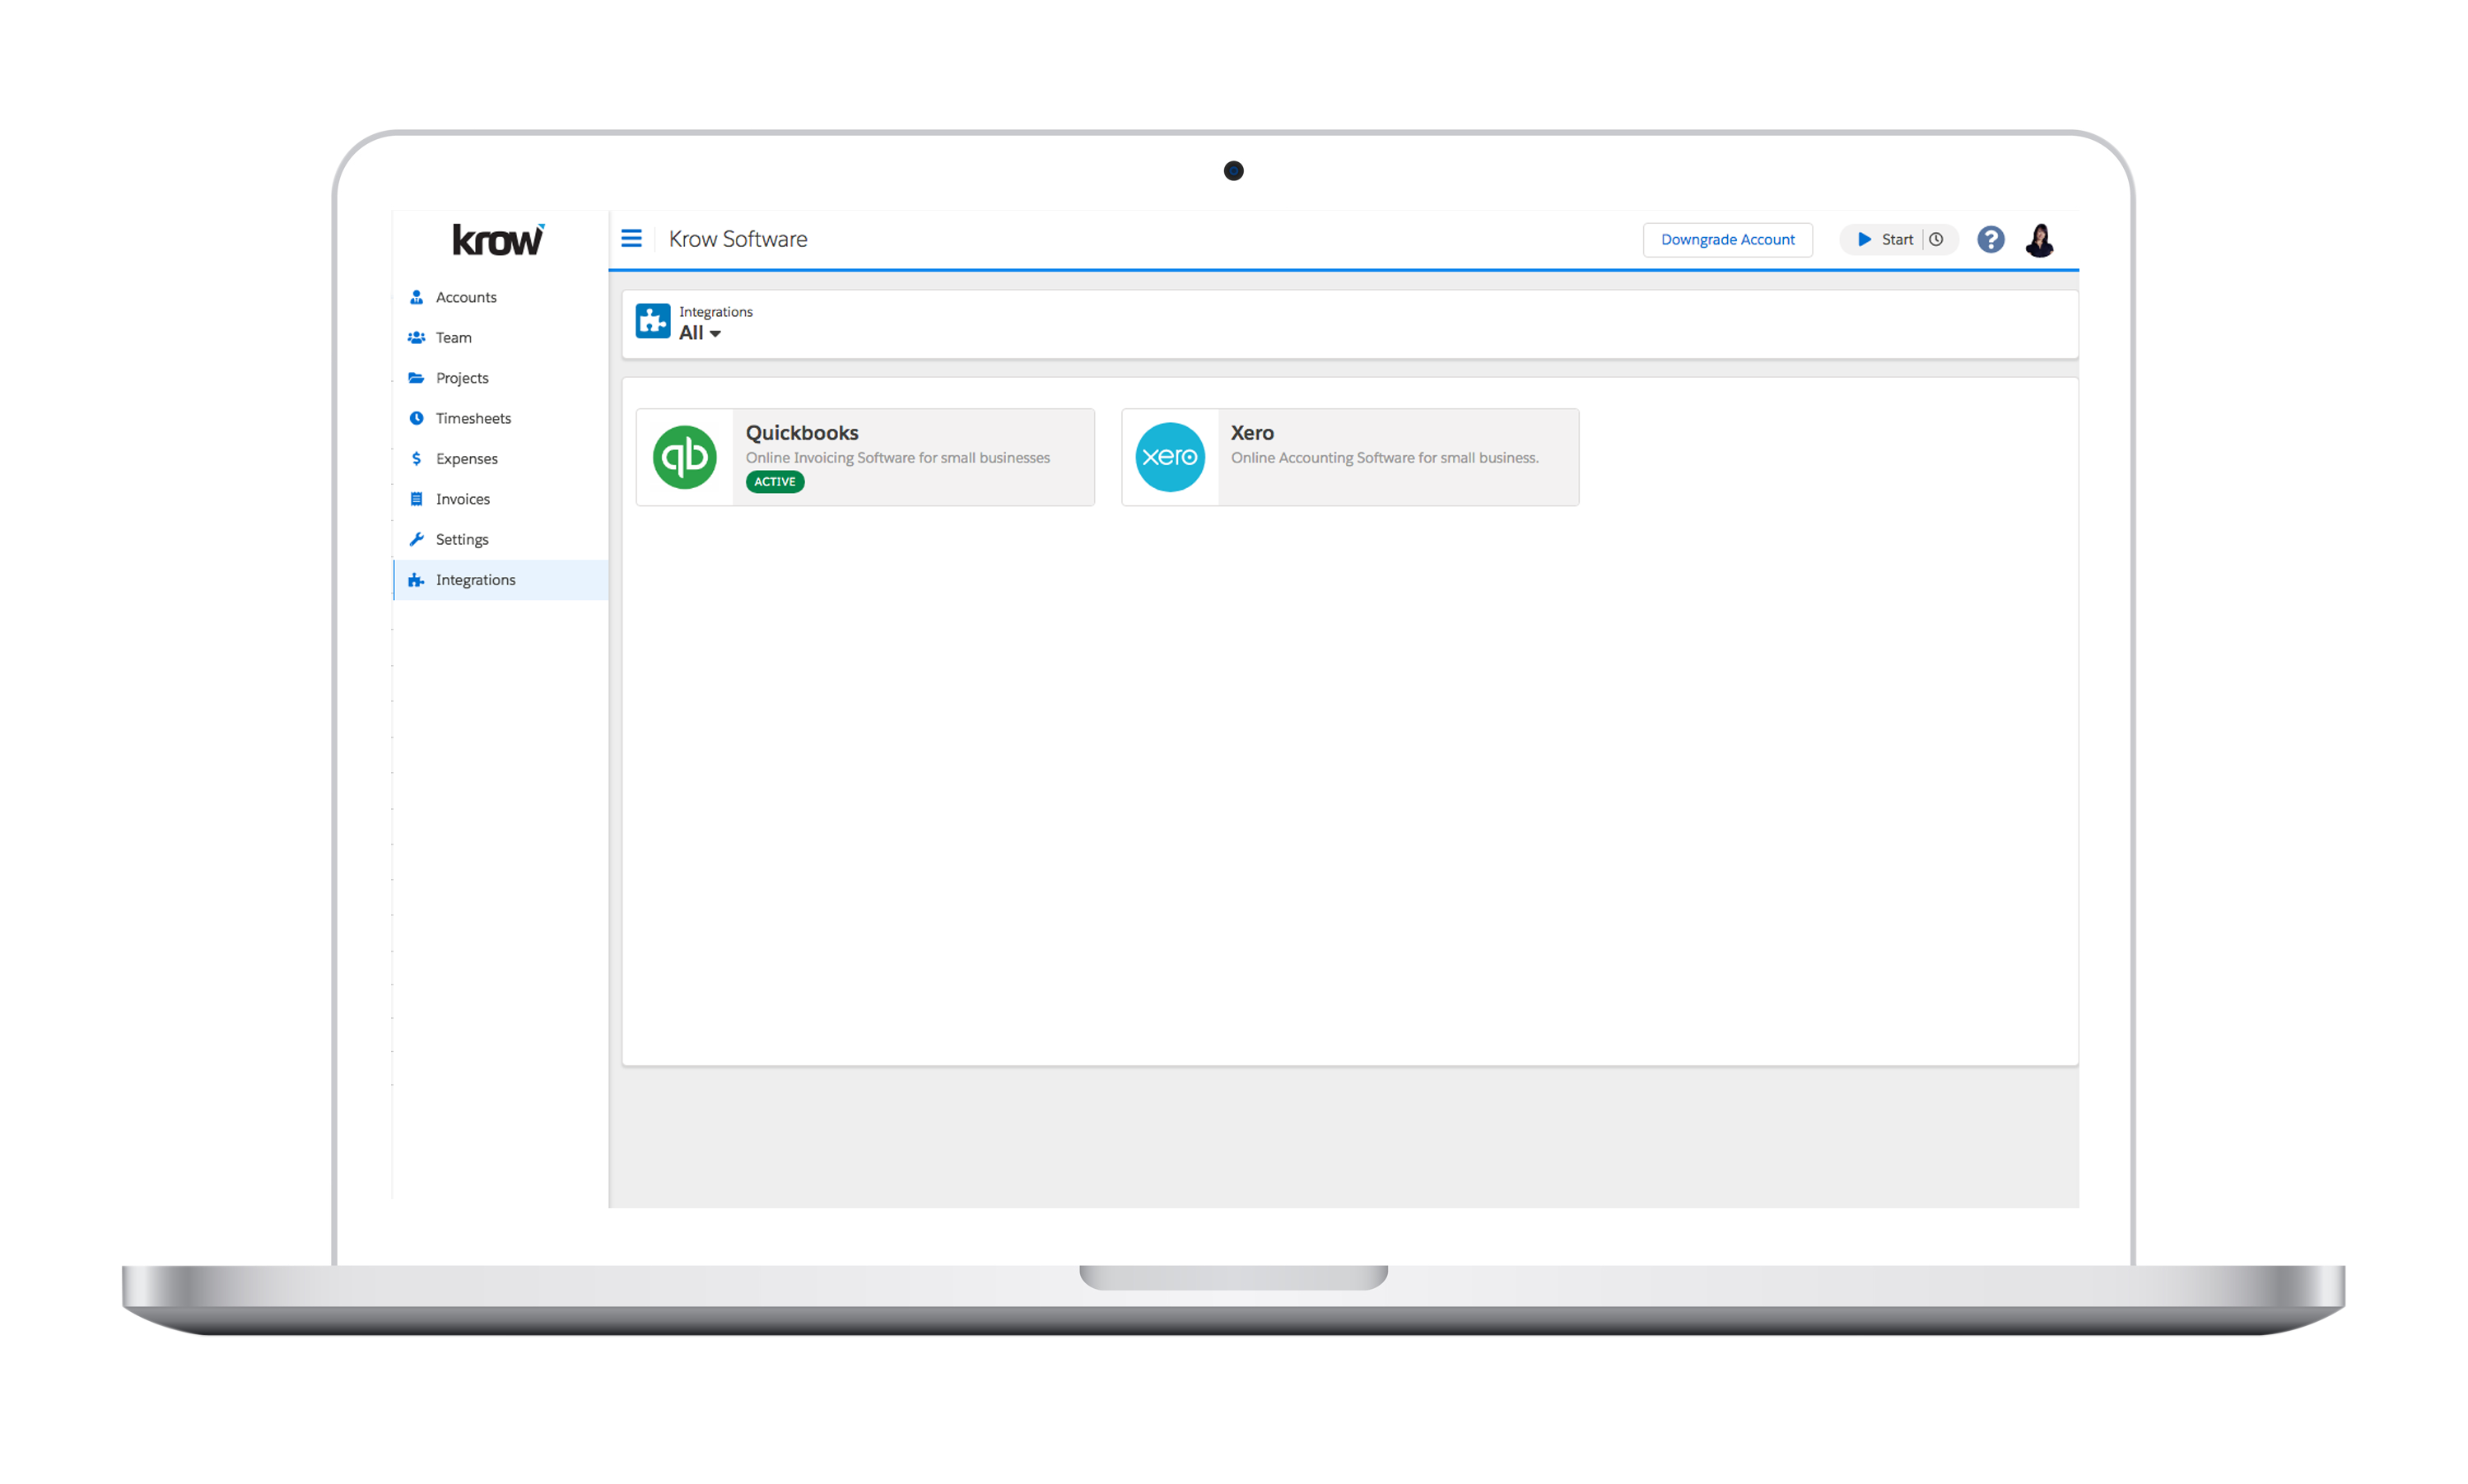Click the Quickbooks green logo
This screenshot has width=2468, height=1484.
coord(685,458)
